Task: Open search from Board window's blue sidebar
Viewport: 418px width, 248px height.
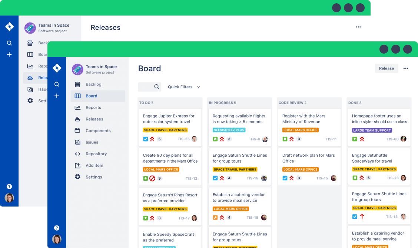Action: (x=57, y=84)
